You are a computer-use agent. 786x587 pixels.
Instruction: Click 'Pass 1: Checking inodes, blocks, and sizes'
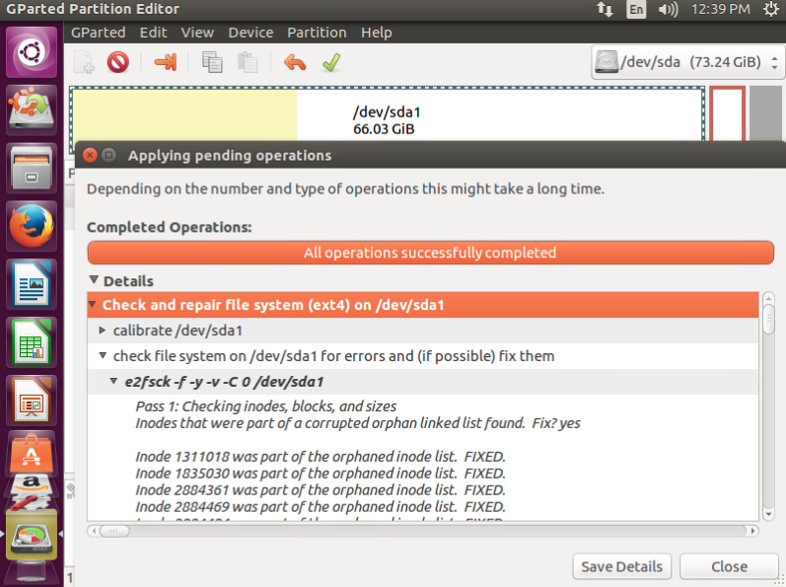tap(265, 406)
